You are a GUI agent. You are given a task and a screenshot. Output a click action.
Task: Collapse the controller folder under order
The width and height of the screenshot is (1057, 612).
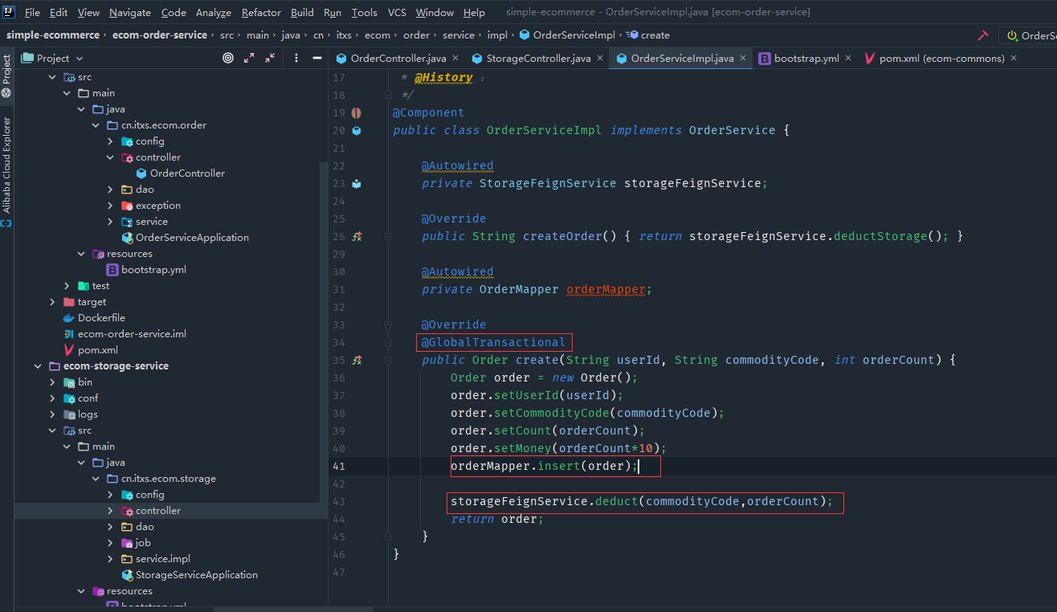point(111,157)
